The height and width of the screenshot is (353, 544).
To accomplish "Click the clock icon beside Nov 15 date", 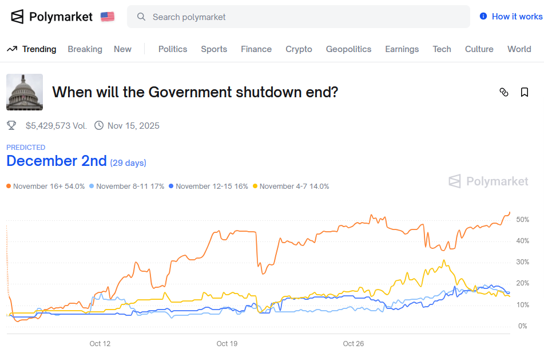I will (x=98, y=125).
